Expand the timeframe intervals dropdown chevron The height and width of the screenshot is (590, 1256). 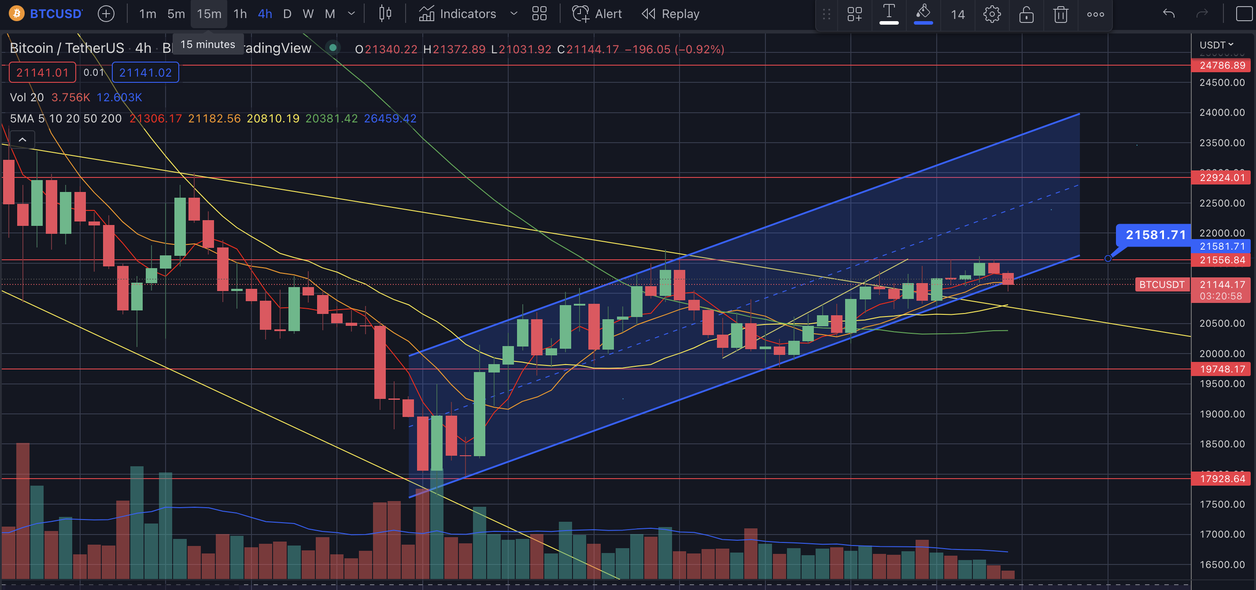351,14
